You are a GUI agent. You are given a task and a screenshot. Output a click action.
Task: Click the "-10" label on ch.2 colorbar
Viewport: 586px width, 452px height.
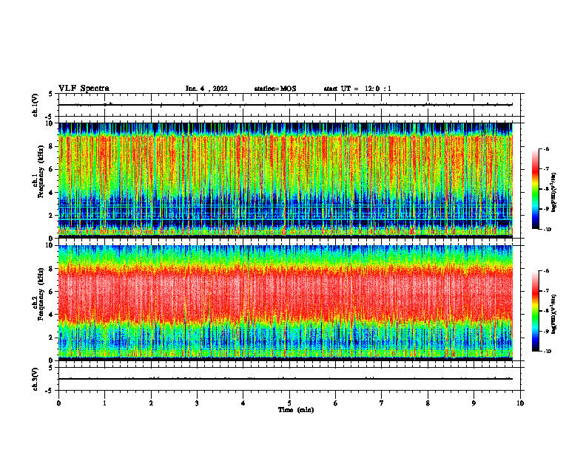coord(548,352)
